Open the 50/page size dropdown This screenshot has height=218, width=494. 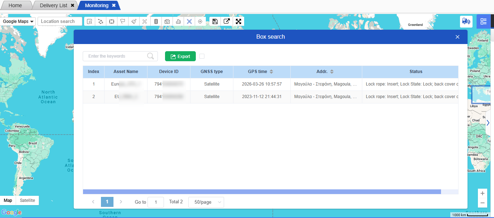(x=206, y=202)
